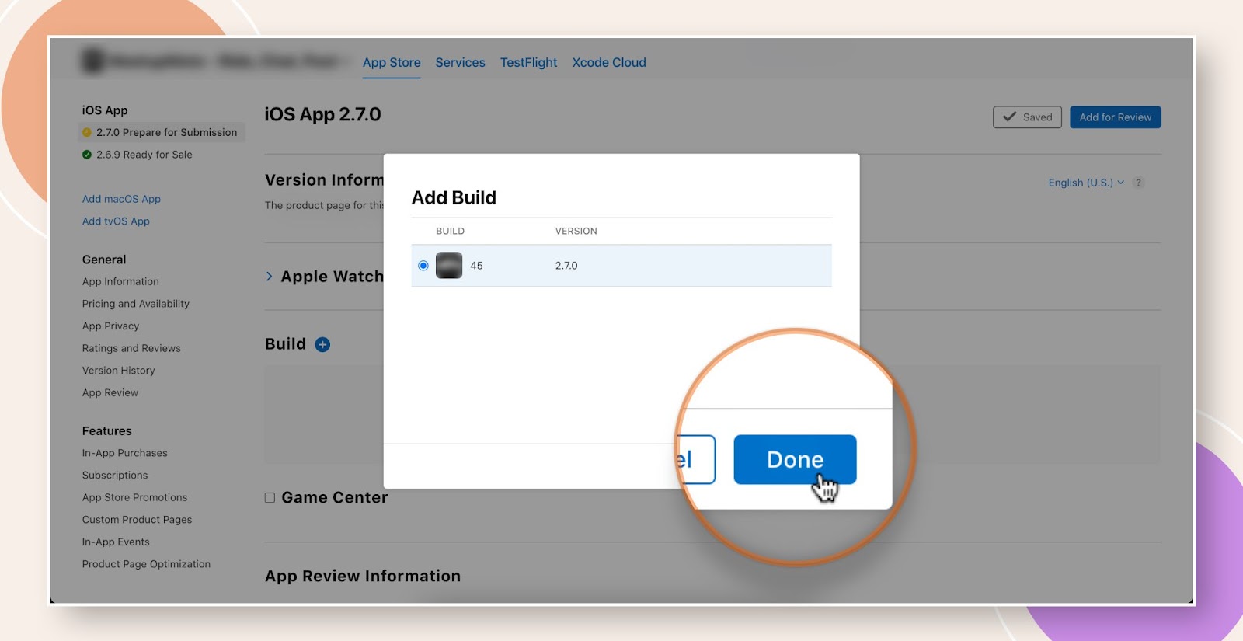
Task: Click the Saved button
Action: coord(1027,117)
